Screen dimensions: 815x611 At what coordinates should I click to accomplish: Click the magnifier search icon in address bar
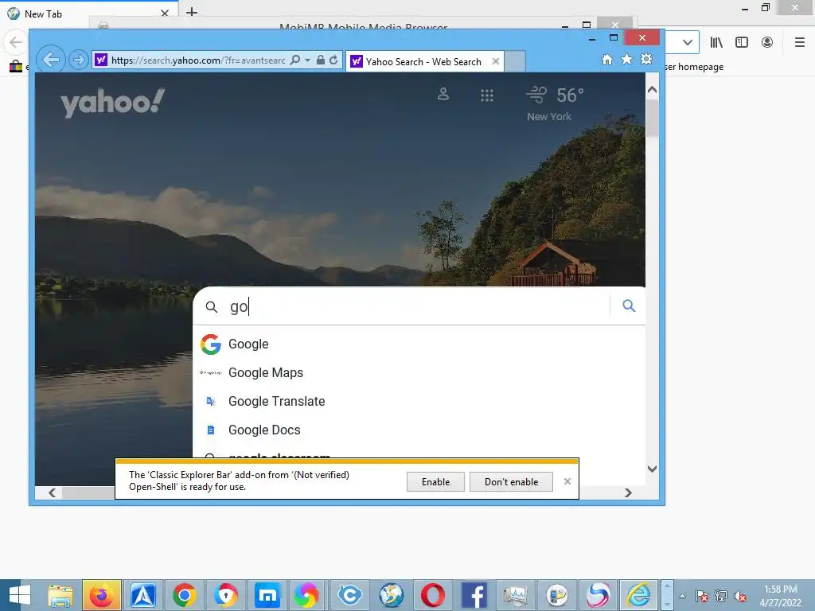pos(295,60)
